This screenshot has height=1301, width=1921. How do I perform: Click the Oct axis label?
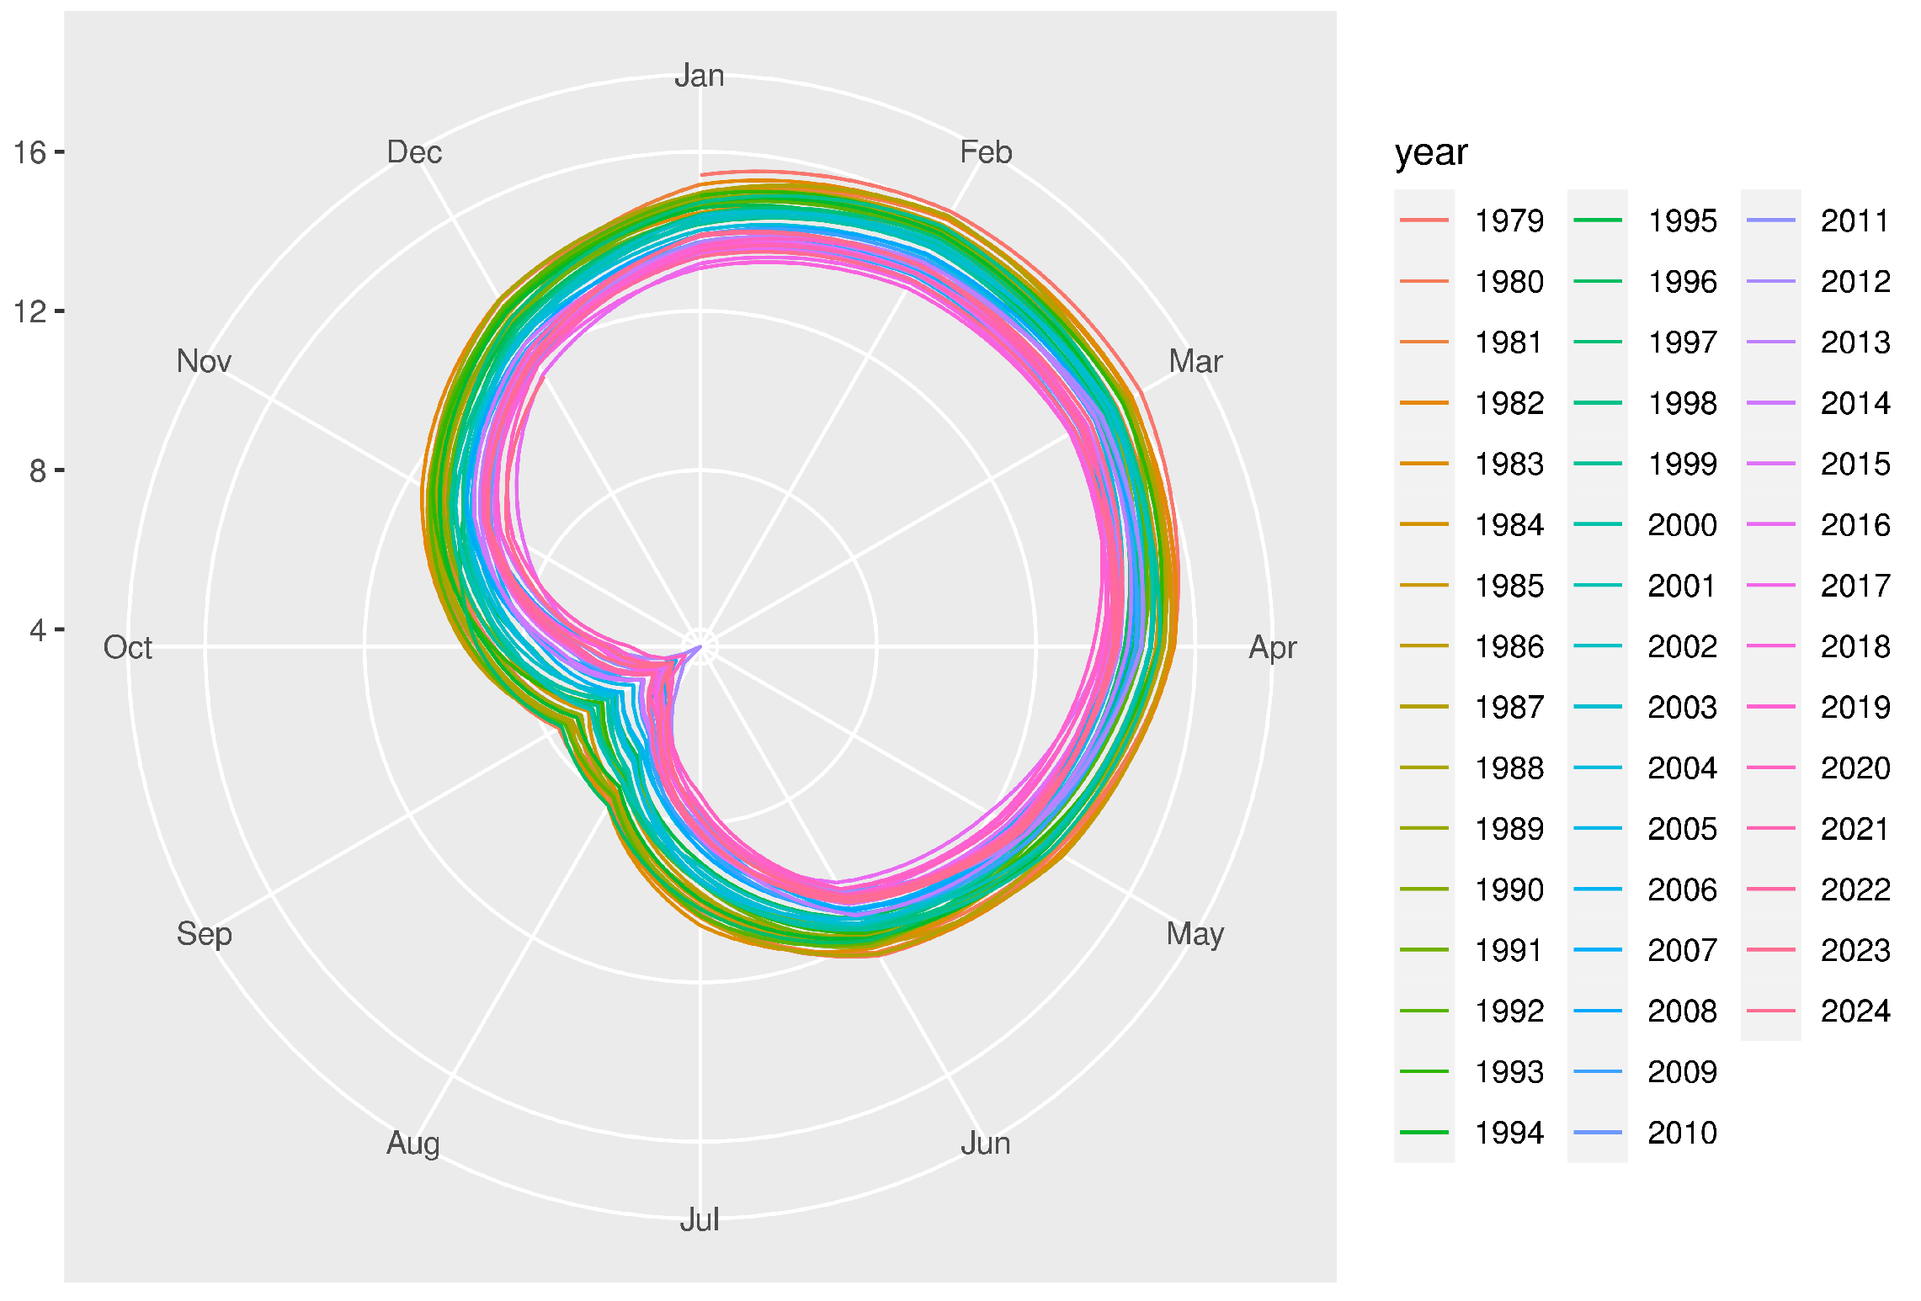click(x=128, y=647)
